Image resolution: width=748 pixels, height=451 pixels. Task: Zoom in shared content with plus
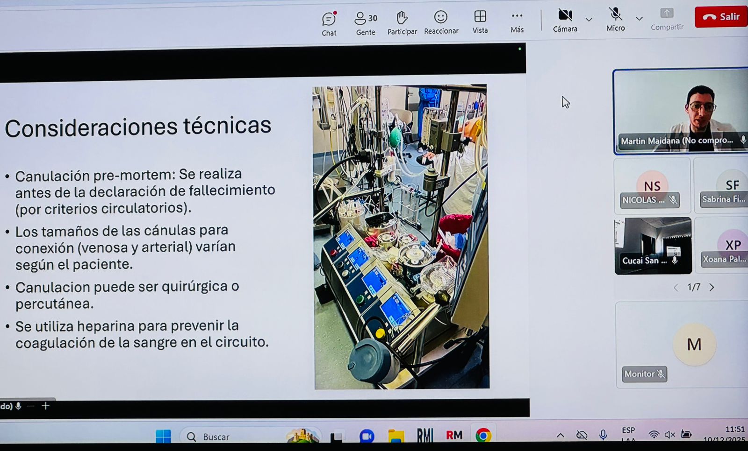pos(45,406)
